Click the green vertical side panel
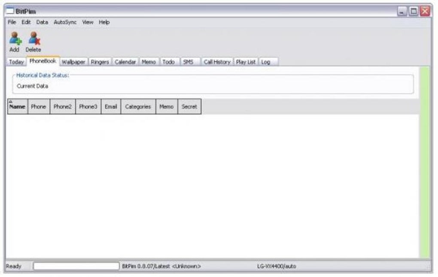438x277 pixels. click(x=425, y=163)
